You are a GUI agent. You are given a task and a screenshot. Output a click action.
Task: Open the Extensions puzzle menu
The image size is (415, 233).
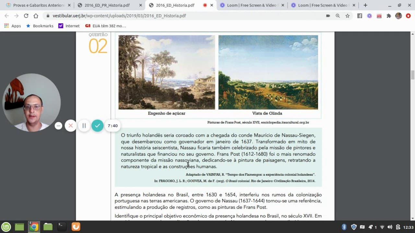click(389, 16)
